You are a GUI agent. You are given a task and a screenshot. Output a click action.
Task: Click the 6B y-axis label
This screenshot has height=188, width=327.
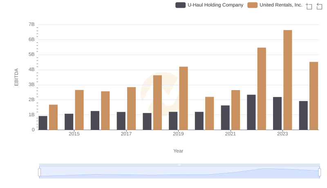pos(31,40)
